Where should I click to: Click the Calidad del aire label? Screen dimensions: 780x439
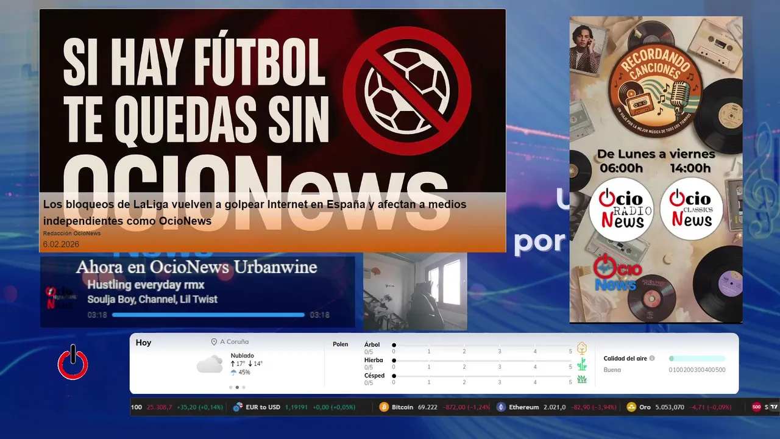click(625, 359)
